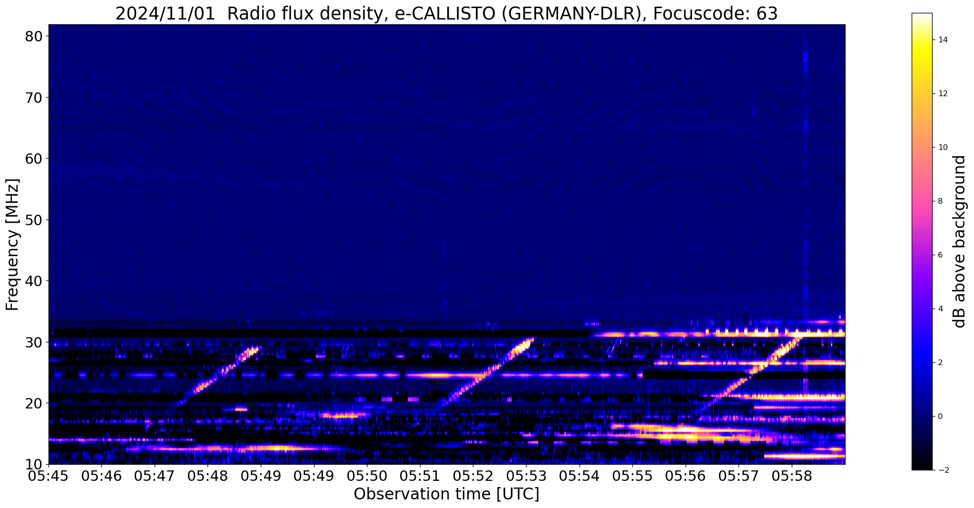Viewport: 974px width, 508px height.
Task: Click the 05:50 time tick label
Action: pos(367,476)
